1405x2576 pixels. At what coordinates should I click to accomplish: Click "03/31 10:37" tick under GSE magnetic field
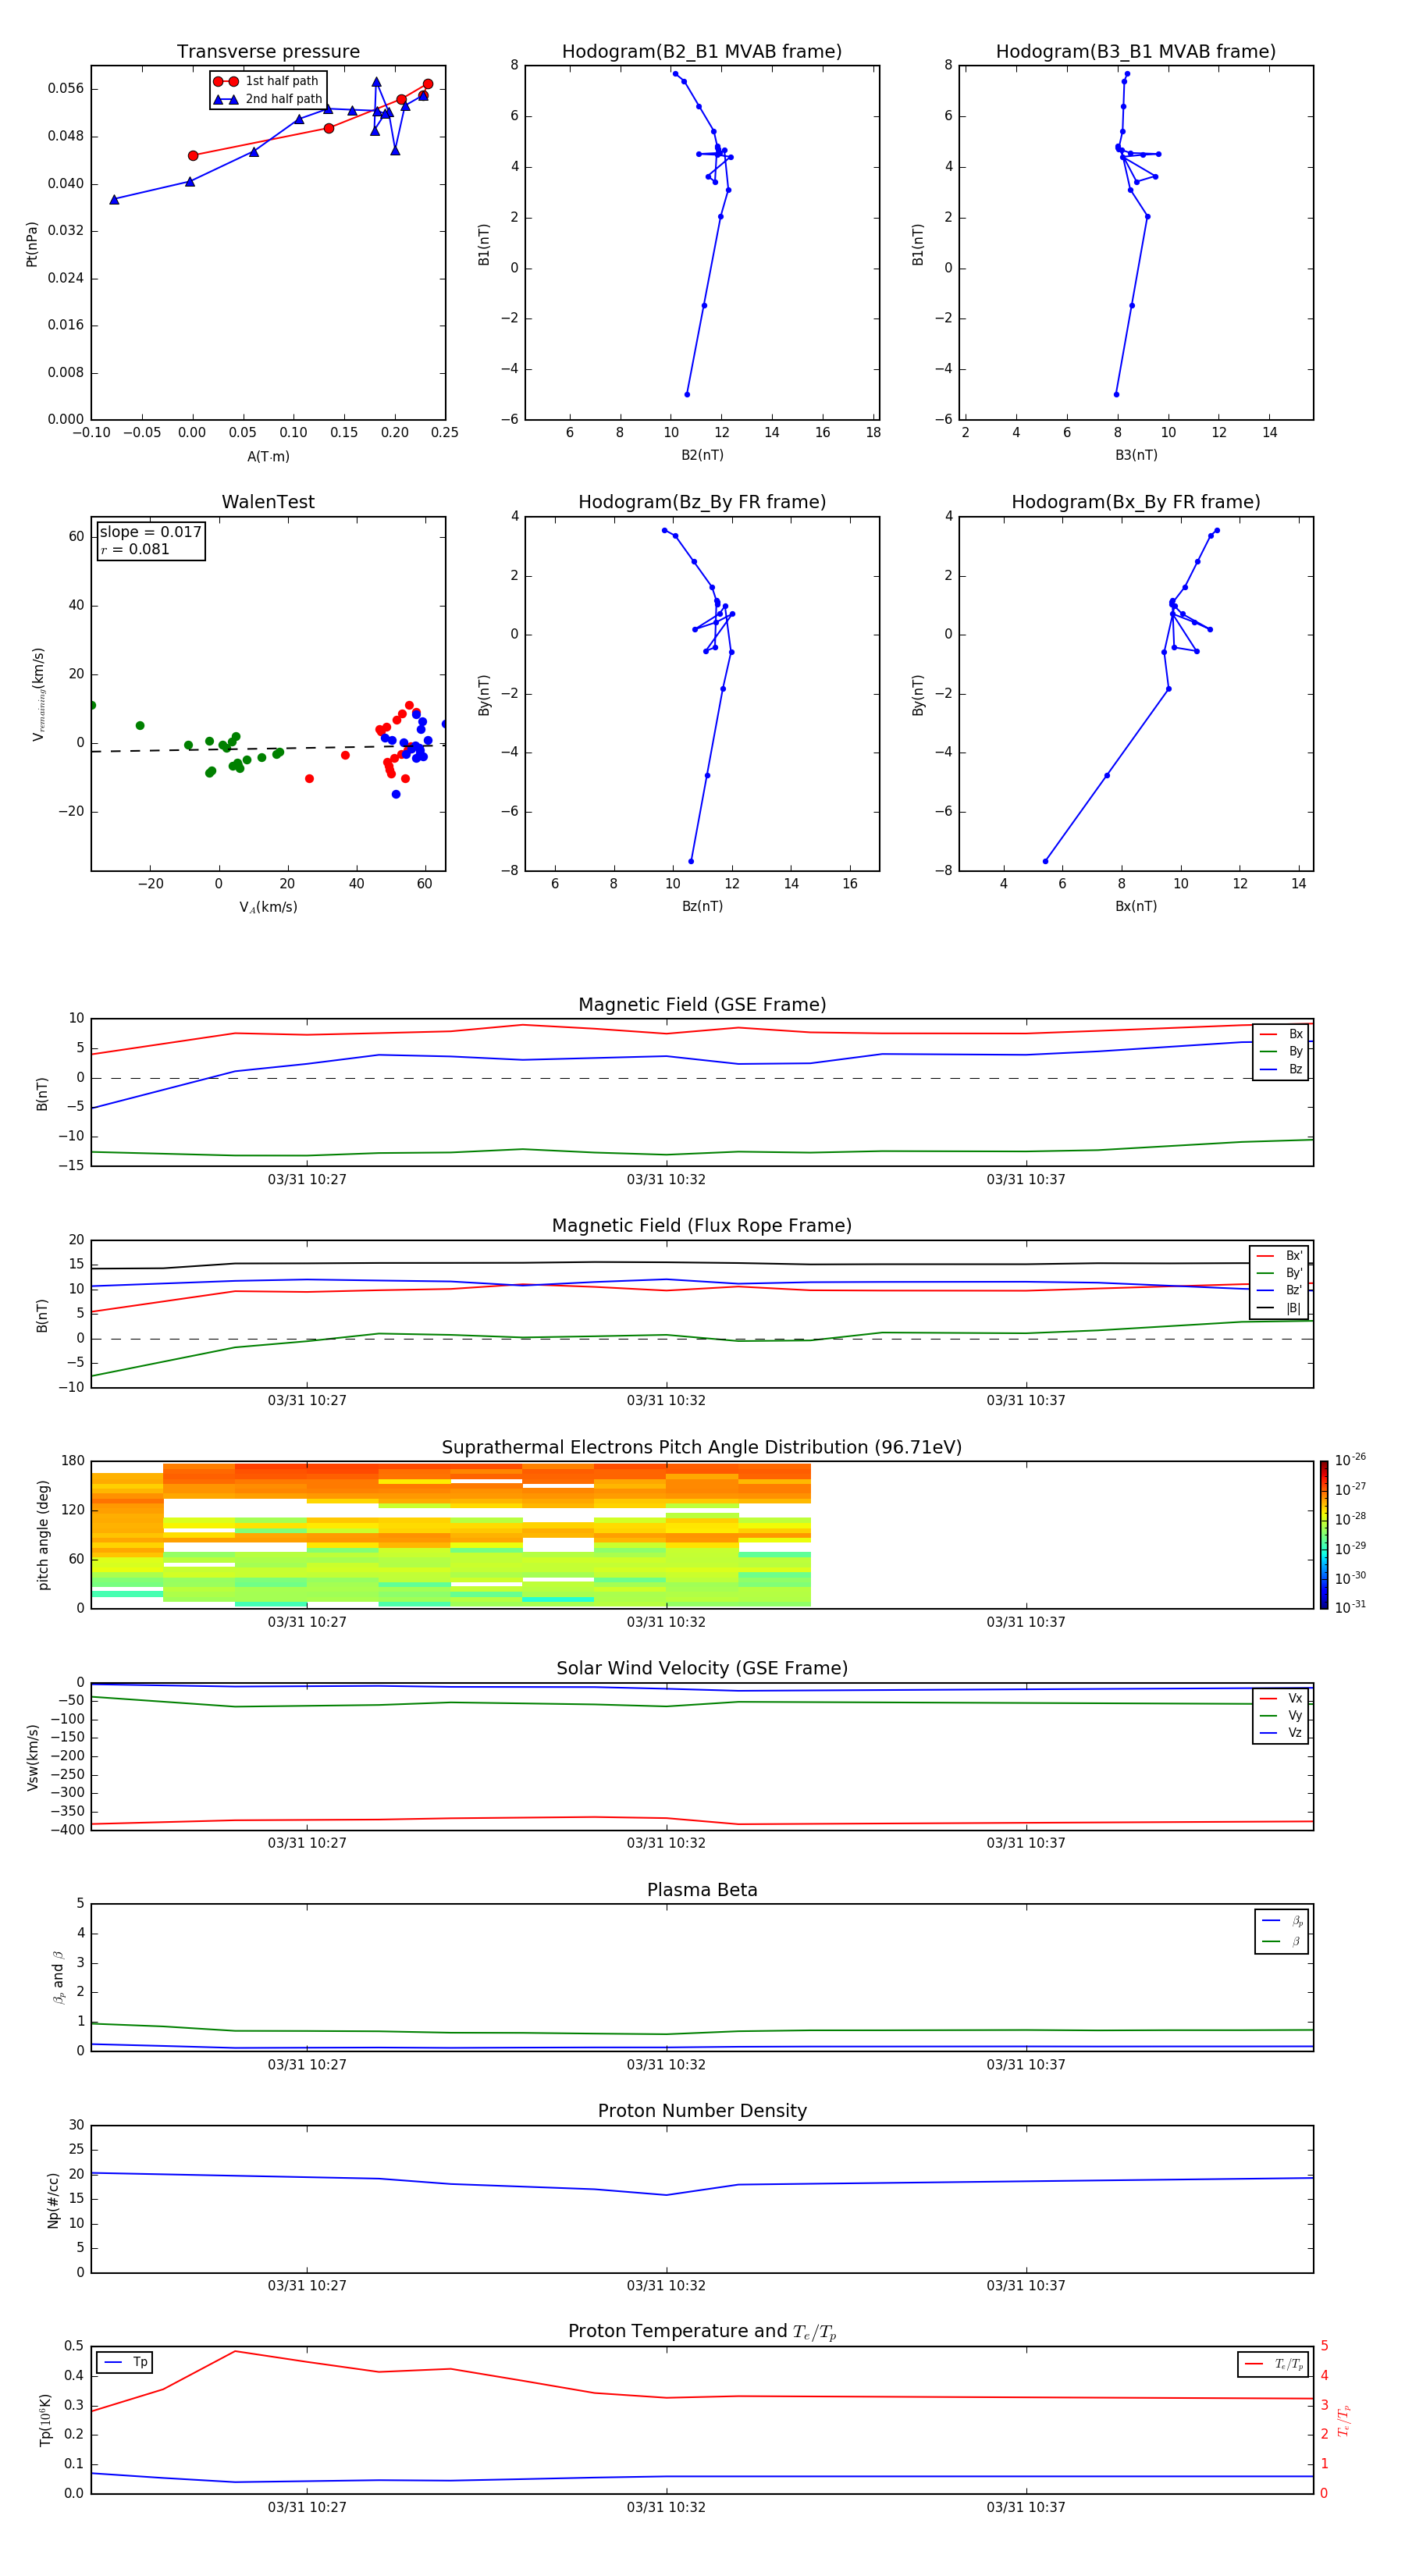point(1026,1180)
